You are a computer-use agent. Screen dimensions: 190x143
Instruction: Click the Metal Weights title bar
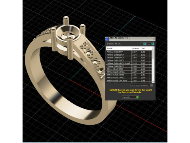pos(131,39)
